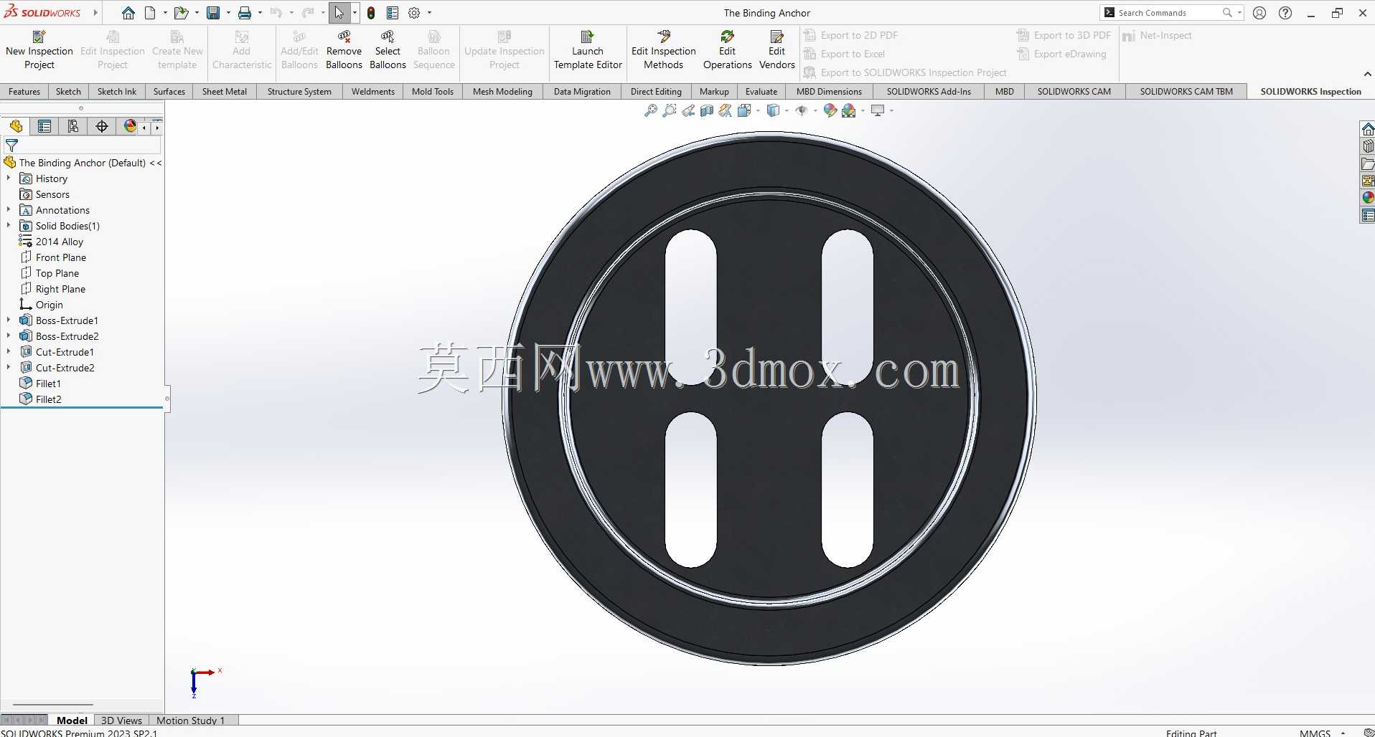
Task: Create a new document with the New icon
Action: [x=150, y=13]
